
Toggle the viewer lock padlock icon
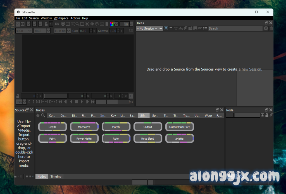pos(46,24)
